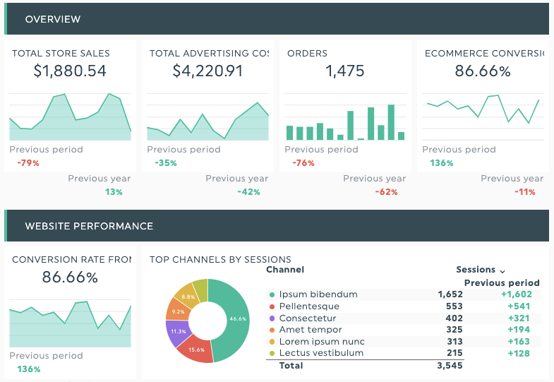Click the 1,652 sessions cell
This screenshot has height=382, width=554.
450,294
